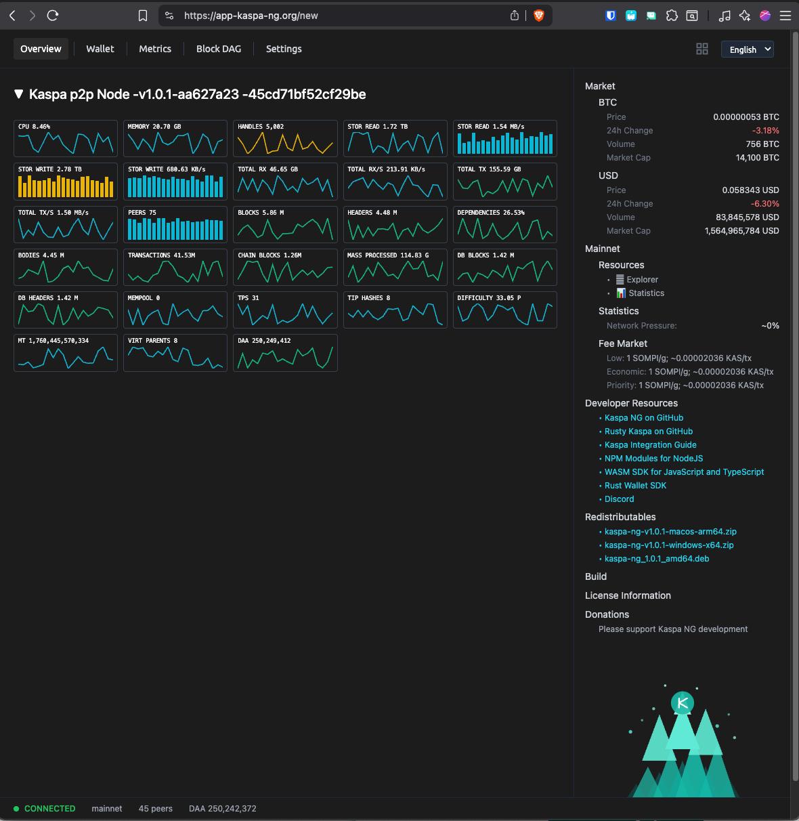Expand the Build section
This screenshot has height=821, width=799.
click(596, 576)
